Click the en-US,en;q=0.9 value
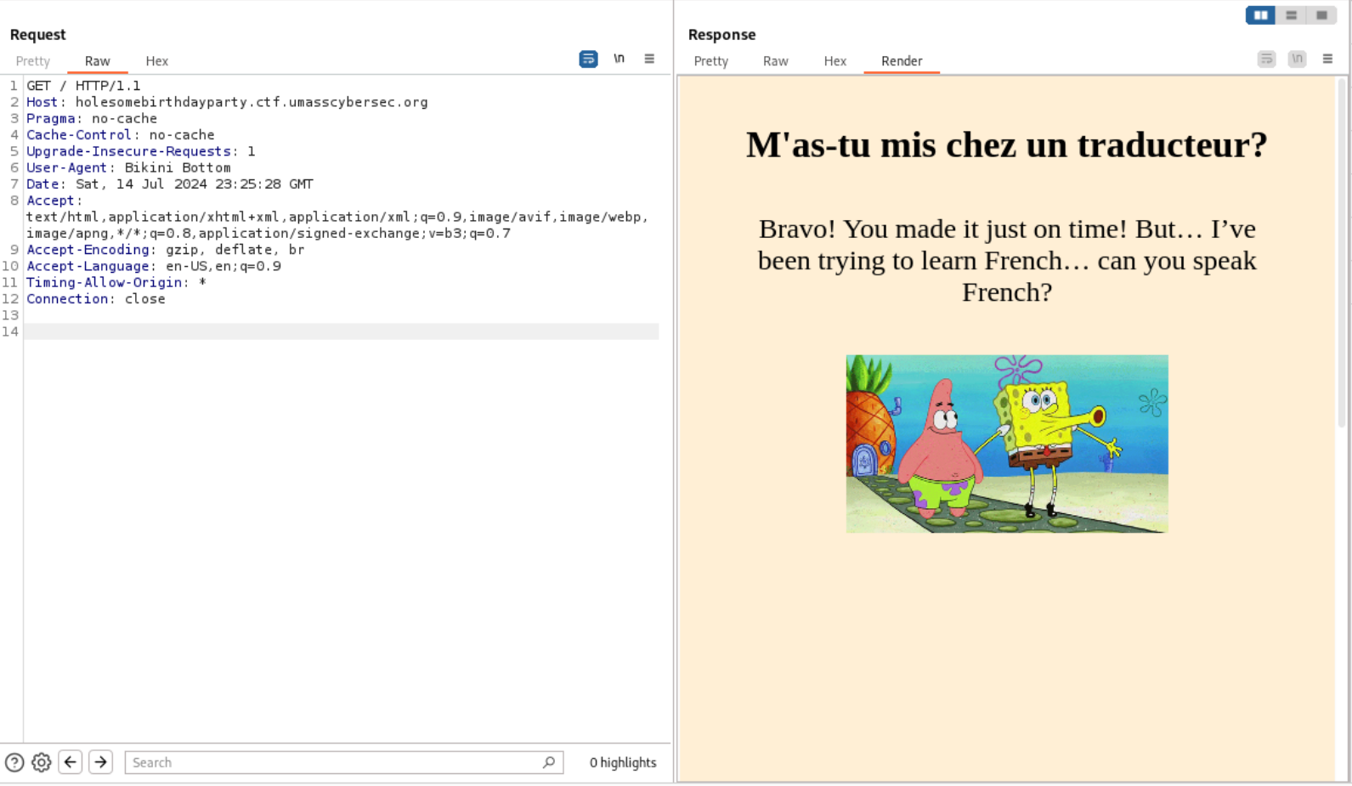 click(223, 266)
